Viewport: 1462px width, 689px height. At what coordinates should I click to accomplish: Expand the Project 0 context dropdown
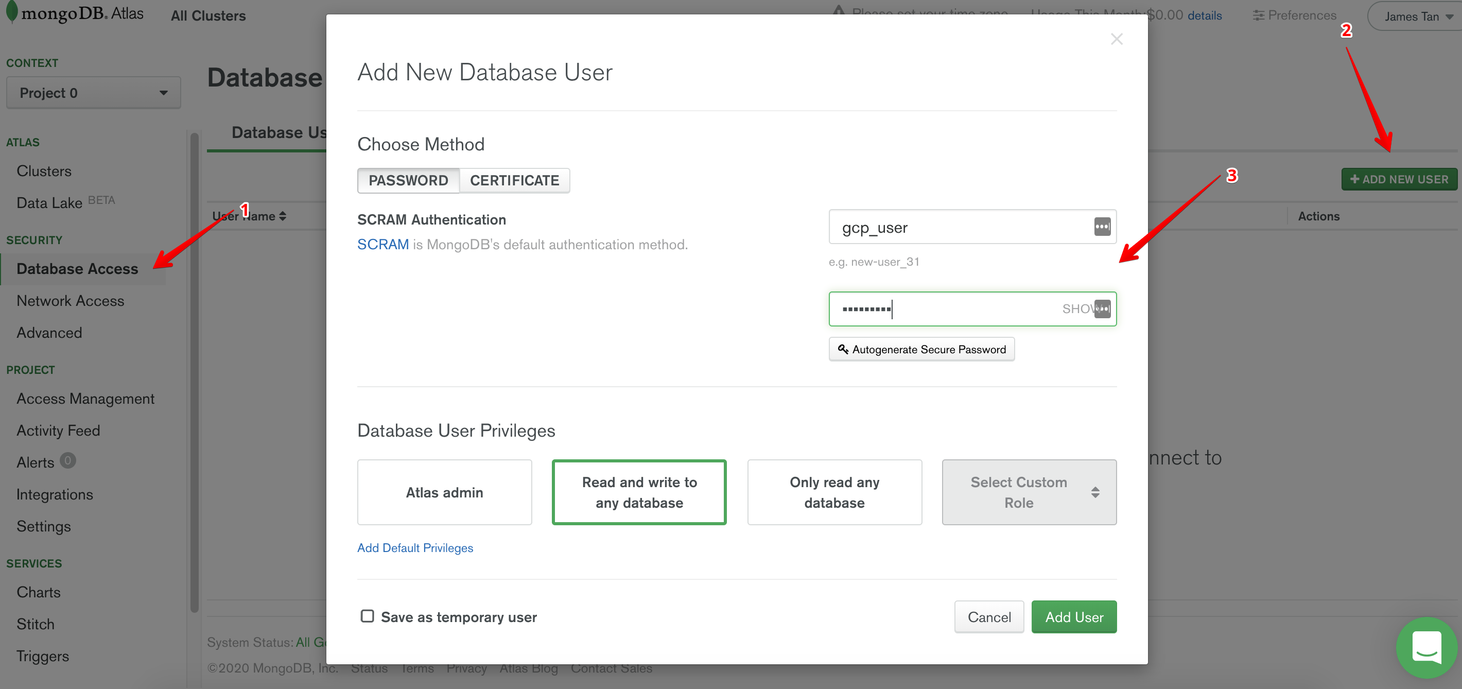[x=94, y=93]
